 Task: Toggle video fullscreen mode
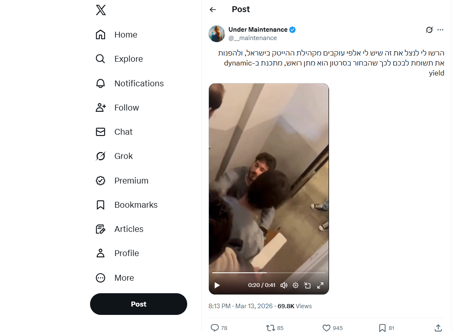[320, 285]
